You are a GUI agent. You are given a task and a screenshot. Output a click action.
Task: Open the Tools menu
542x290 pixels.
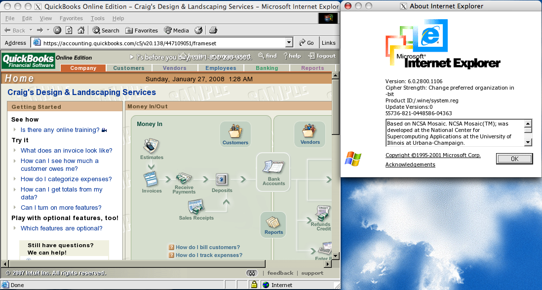point(97,18)
